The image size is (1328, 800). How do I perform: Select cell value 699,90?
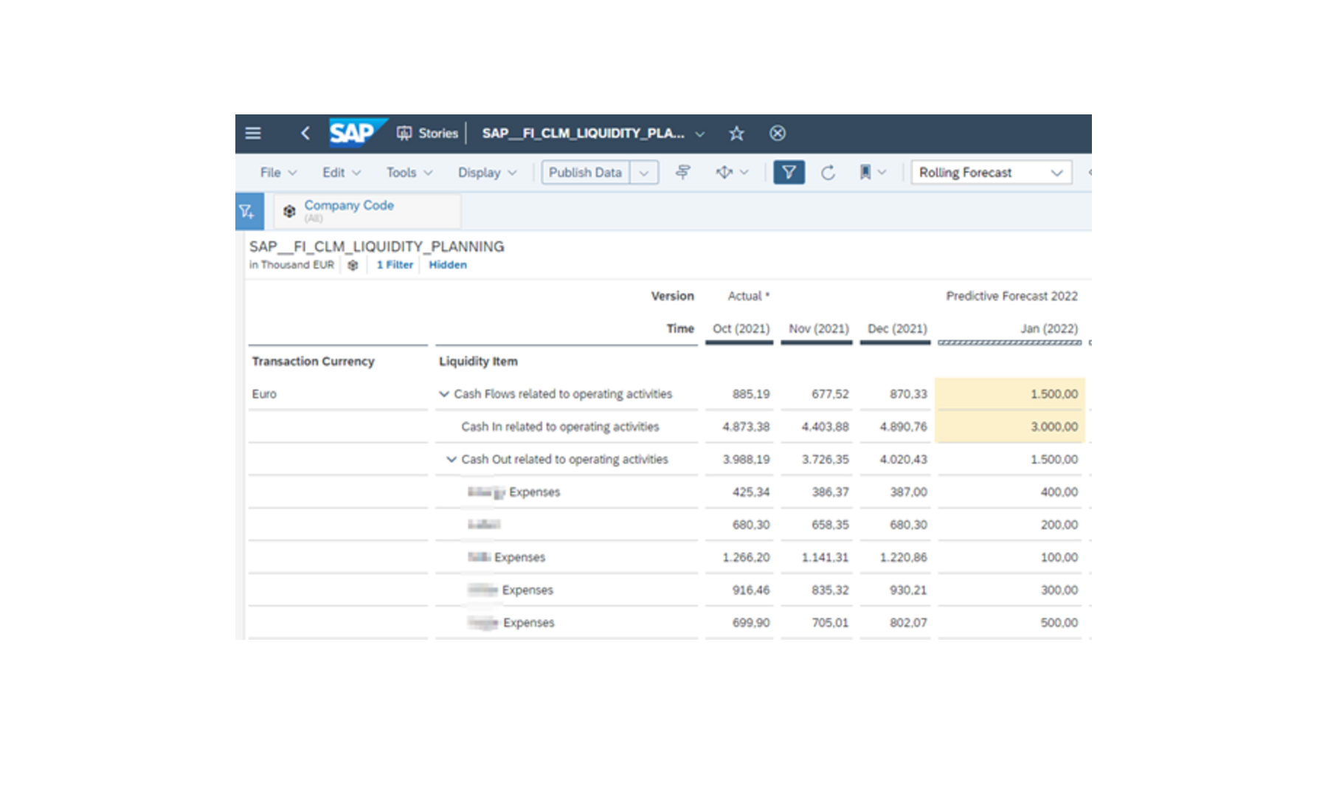pyautogui.click(x=750, y=623)
